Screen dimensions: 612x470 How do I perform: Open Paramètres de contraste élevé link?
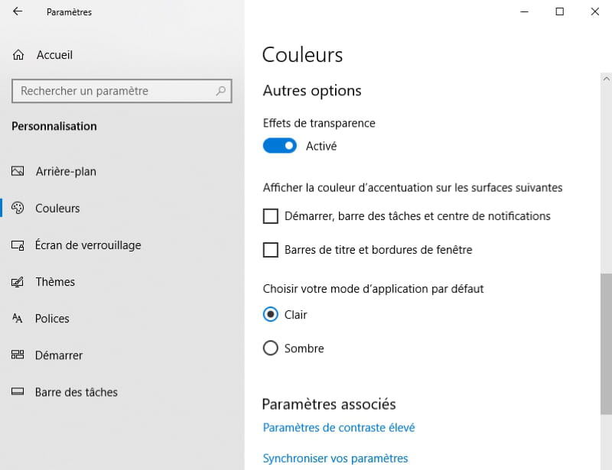(338, 428)
